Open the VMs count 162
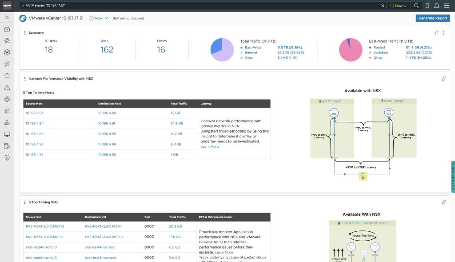This screenshot has height=262, width=455. point(107,50)
